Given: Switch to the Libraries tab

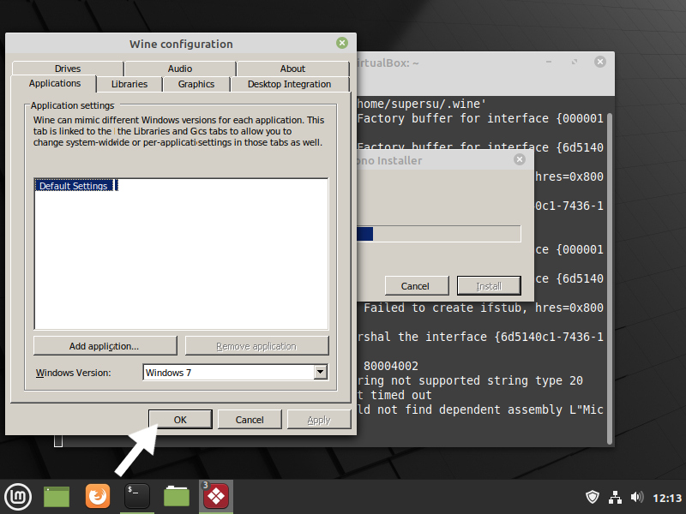Looking at the screenshot, I should point(129,84).
